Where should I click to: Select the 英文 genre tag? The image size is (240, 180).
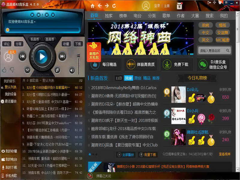[x=205, y=40]
